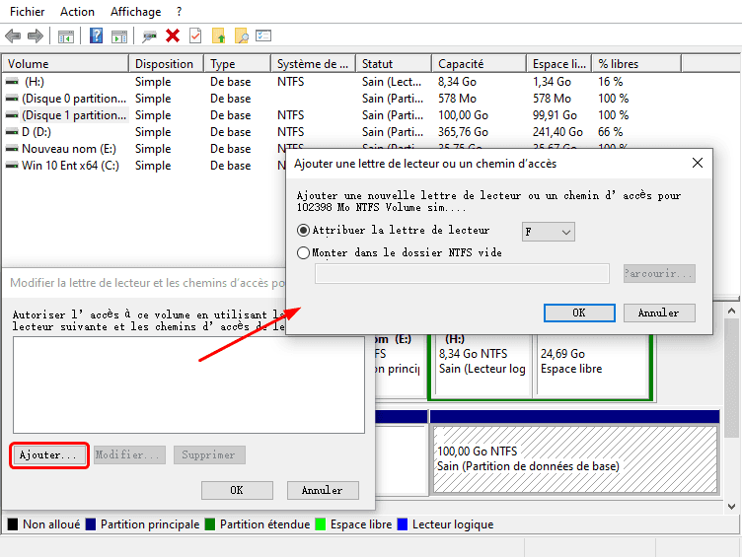
Task: Click drive icon of Disque 1 partition row
Action: [12, 115]
